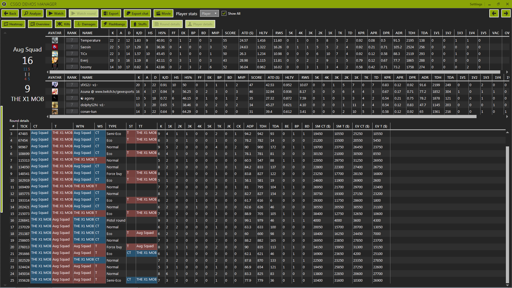Sort round details by TICK column
Screen dimensions: 512x288
(24, 126)
